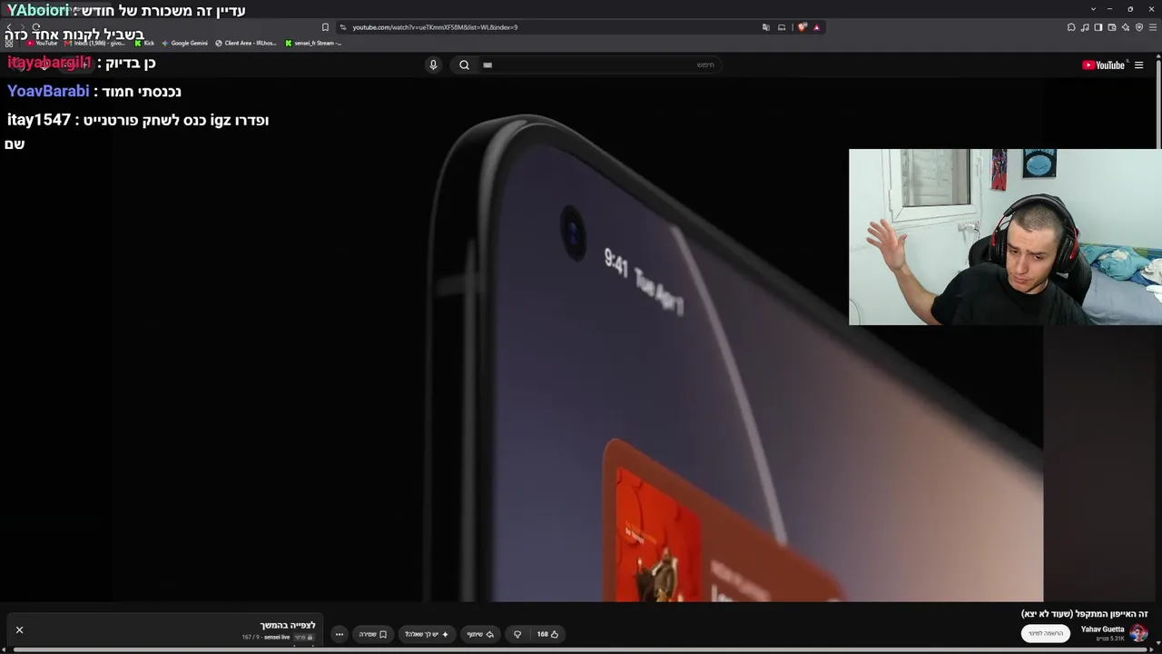Open the apps grid icon in bookmarks bar
The image size is (1162, 654).
(x=9, y=43)
